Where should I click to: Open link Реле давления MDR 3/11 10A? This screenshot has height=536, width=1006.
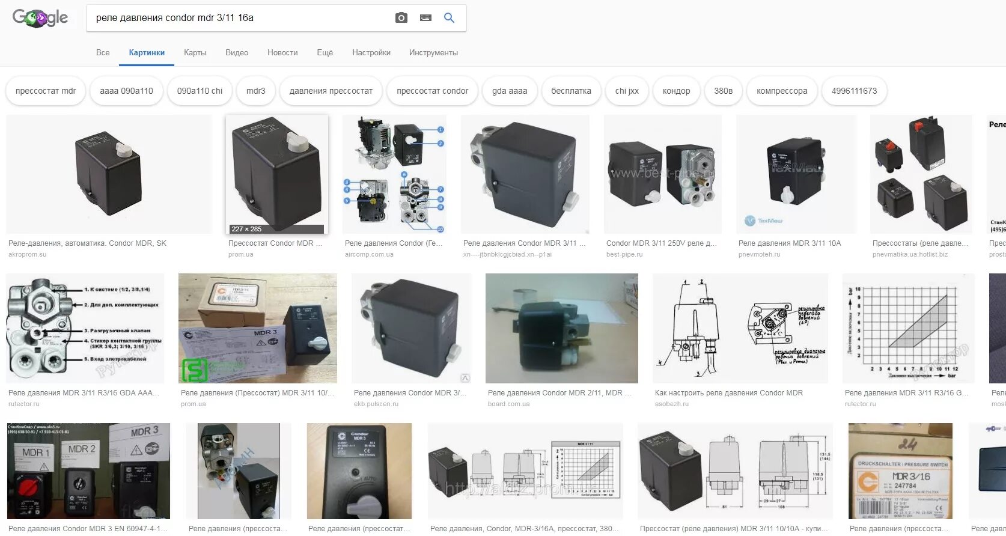coord(790,243)
